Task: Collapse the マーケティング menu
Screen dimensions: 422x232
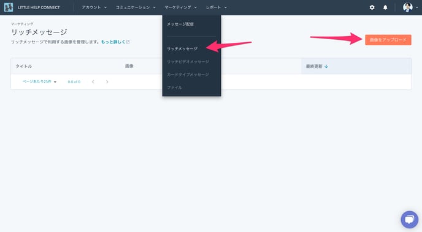Action: coord(180,7)
